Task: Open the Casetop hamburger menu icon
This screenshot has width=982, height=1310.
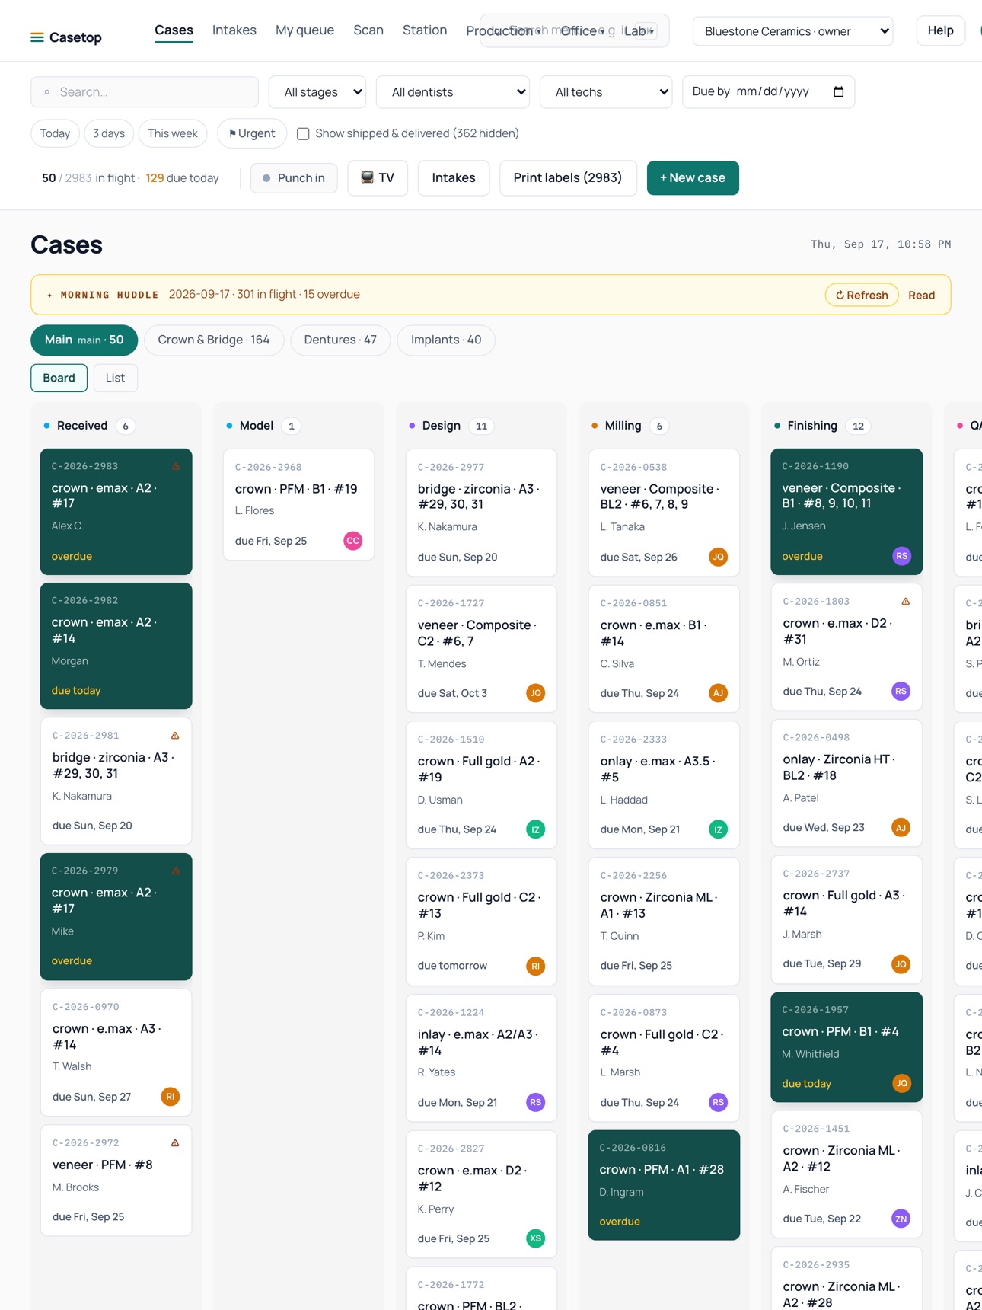Action: [37, 37]
